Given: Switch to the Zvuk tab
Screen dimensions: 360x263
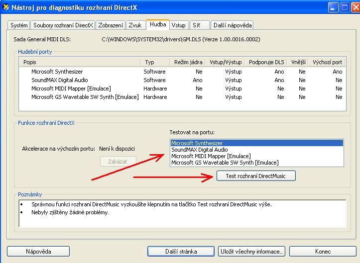Looking at the screenshot, I should 135,25.
